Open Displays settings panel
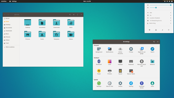 (x=120, y=62)
